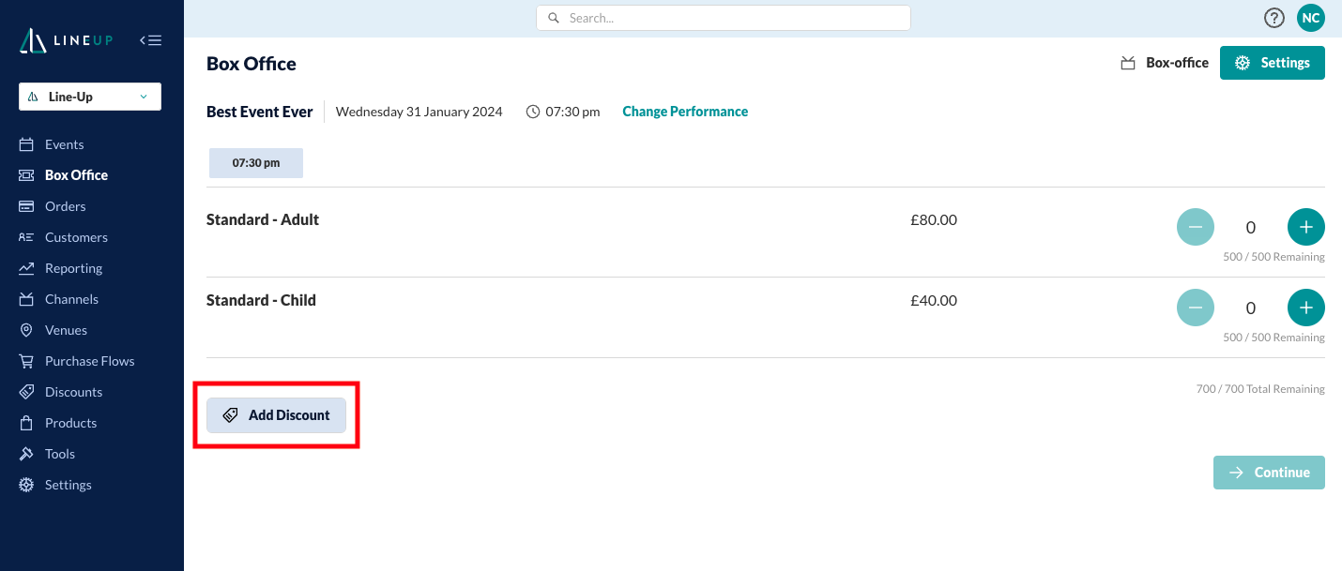Click the Purchase Flows cart icon
Screen dimensions: 1342x571
point(26,361)
